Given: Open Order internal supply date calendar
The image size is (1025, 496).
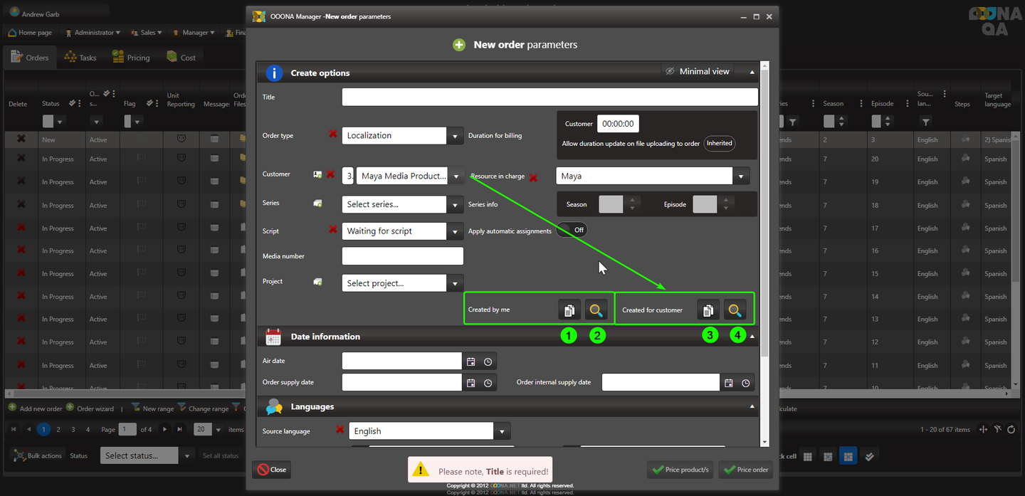Looking at the screenshot, I should tap(728, 383).
